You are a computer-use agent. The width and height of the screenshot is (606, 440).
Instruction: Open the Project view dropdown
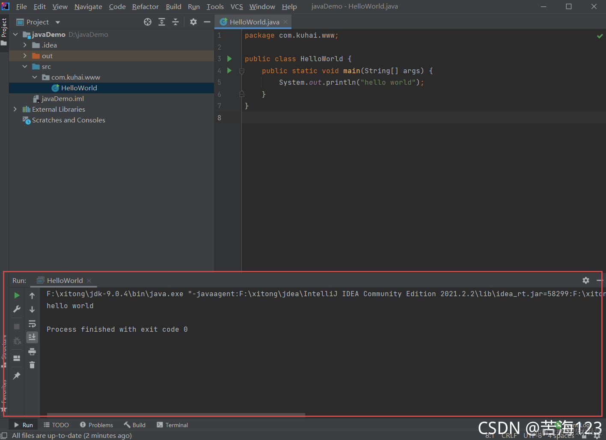click(58, 22)
